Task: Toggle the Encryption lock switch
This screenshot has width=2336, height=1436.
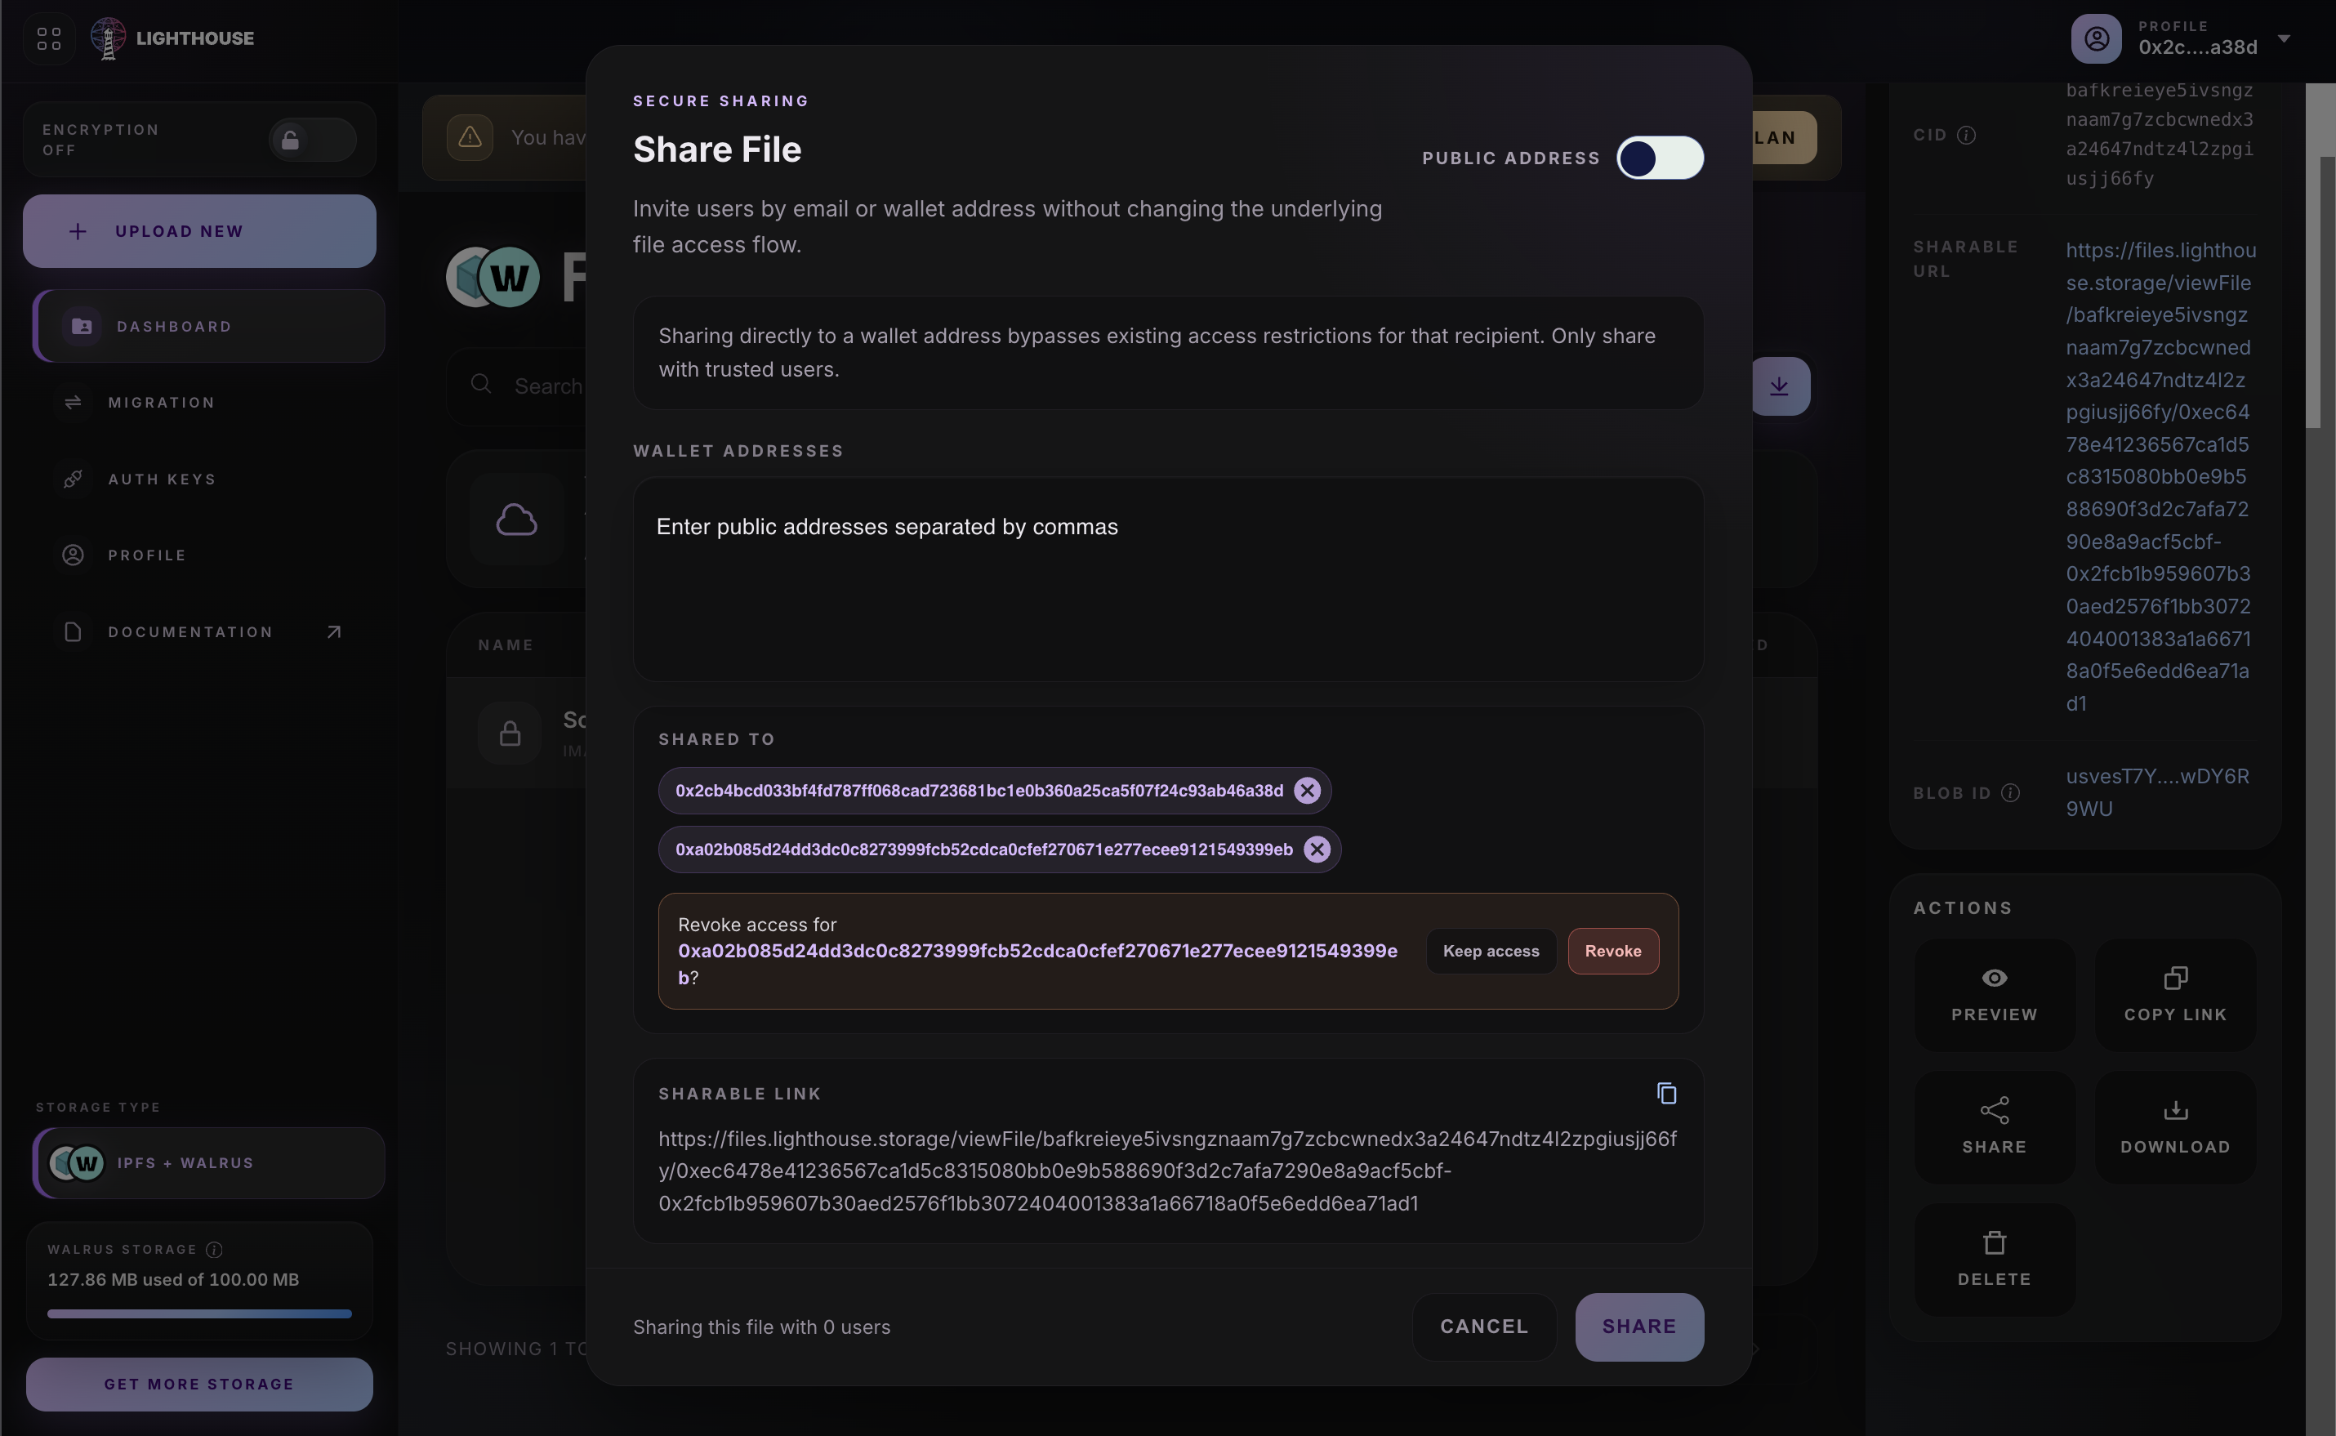Action: click(x=312, y=140)
